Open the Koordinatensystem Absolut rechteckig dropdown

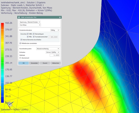click(x=48, y=49)
